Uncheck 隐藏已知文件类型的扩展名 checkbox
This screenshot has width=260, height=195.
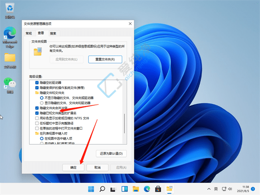tap(37, 113)
